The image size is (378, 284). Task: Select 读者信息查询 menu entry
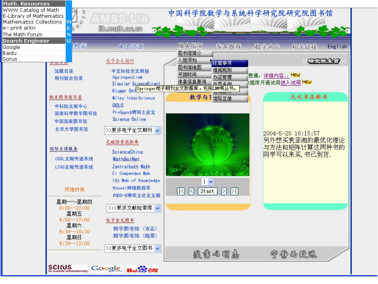(x=195, y=82)
